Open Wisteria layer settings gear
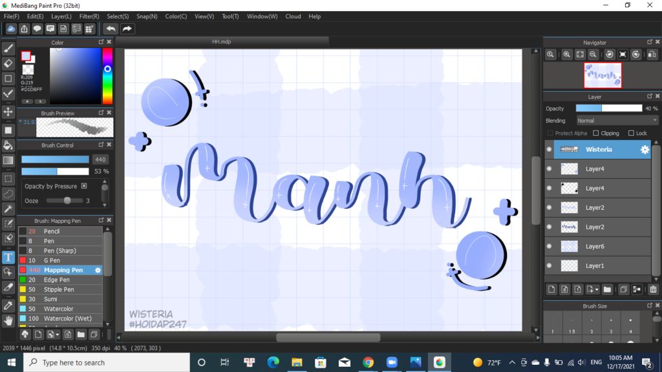Viewport: 662px width, 372px height. [645, 149]
